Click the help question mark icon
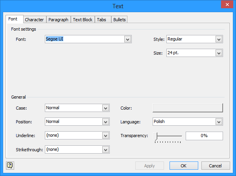 point(10,165)
